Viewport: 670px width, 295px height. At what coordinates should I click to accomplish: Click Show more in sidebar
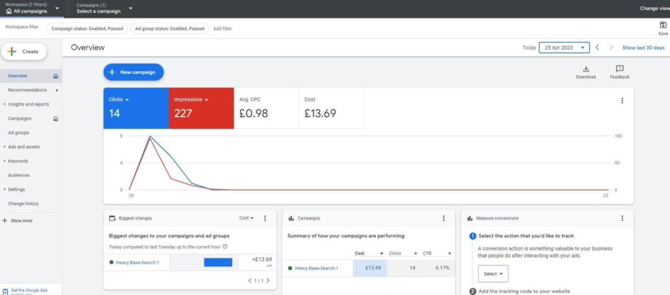pyautogui.click(x=18, y=220)
